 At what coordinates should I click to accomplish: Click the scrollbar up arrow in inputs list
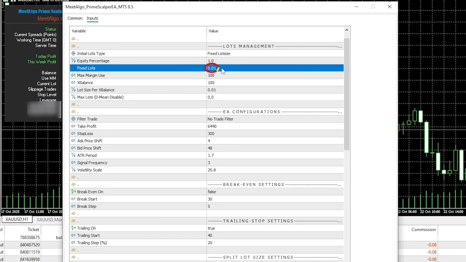[x=347, y=30]
